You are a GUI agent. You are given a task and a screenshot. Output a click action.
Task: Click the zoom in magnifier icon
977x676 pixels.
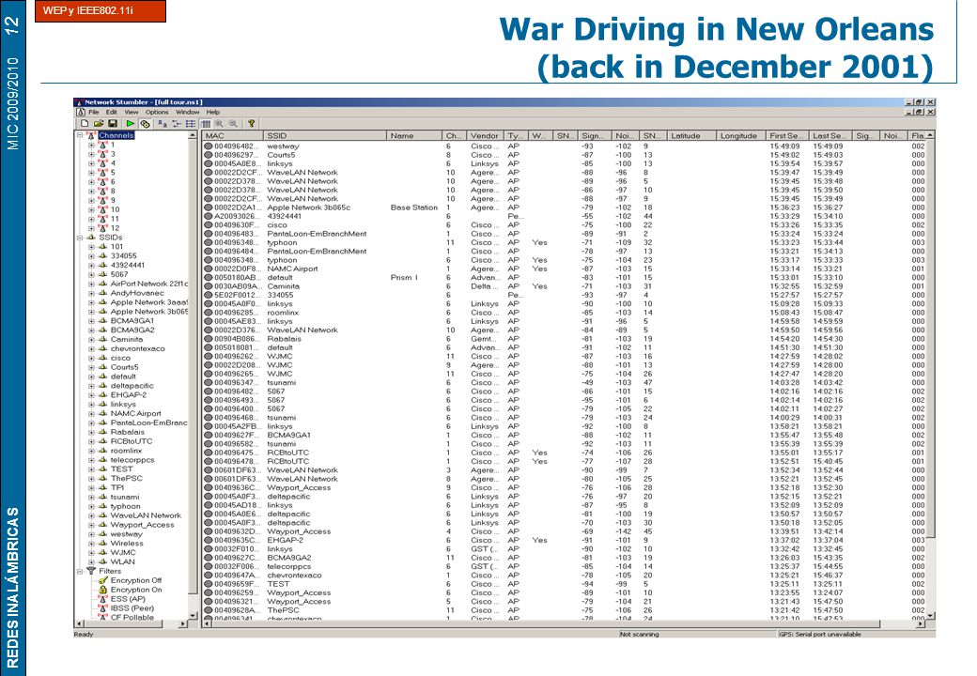pos(219,124)
